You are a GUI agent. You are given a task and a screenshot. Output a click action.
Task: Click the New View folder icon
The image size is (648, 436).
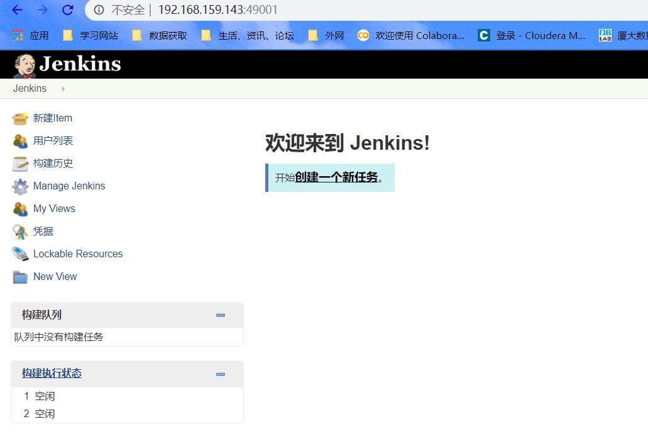pyautogui.click(x=20, y=277)
